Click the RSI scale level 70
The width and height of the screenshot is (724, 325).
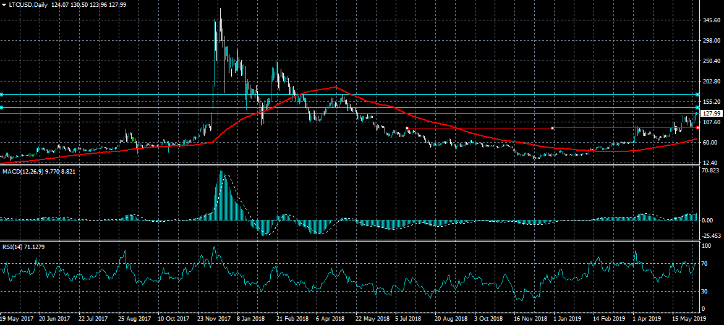(705, 264)
